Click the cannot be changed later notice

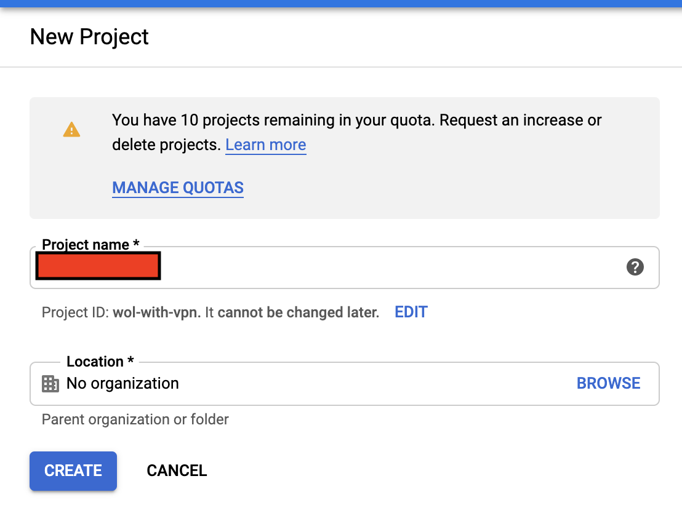click(299, 312)
